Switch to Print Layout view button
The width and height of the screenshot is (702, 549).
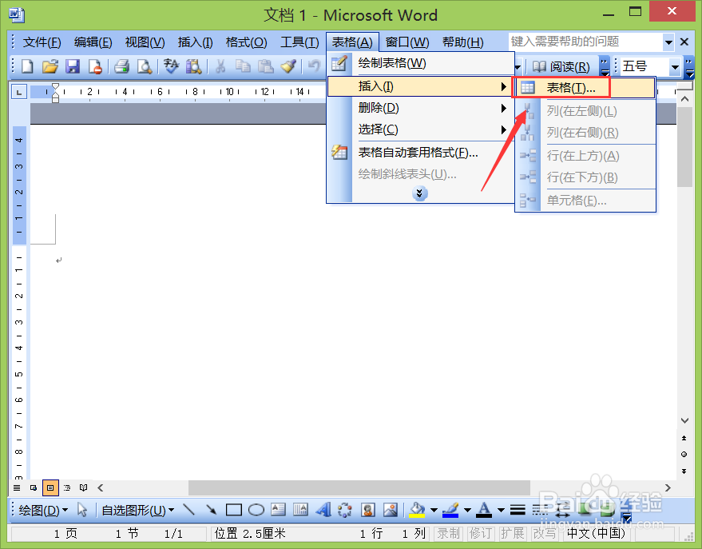(x=50, y=487)
